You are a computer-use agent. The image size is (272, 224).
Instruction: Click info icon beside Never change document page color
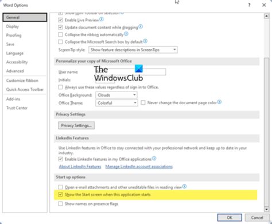(219, 102)
